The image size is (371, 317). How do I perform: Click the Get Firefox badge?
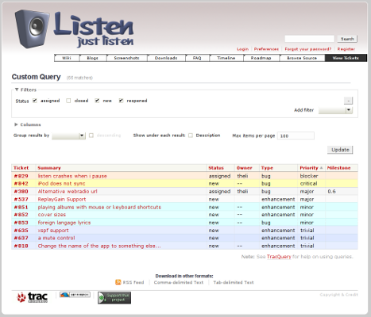click(75, 295)
